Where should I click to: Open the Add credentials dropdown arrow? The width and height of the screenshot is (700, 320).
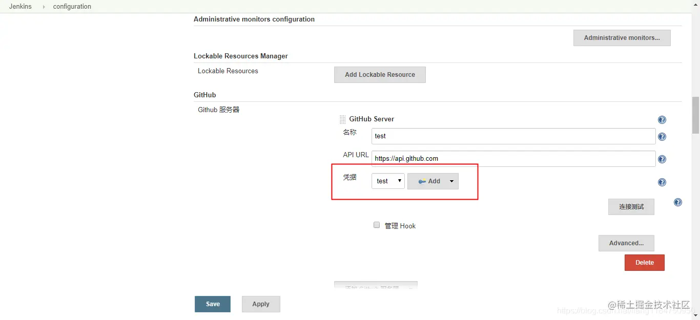click(x=451, y=181)
